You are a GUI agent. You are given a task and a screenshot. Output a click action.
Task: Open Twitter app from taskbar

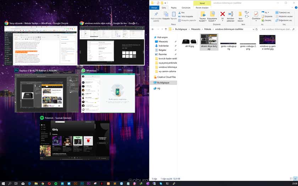tap(69, 184)
